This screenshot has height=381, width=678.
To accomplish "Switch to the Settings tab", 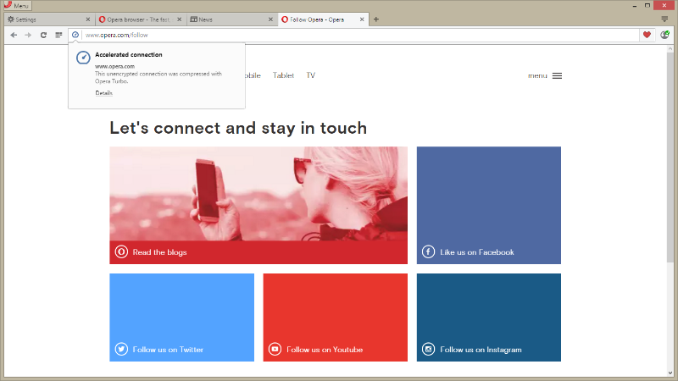I will [x=42, y=19].
